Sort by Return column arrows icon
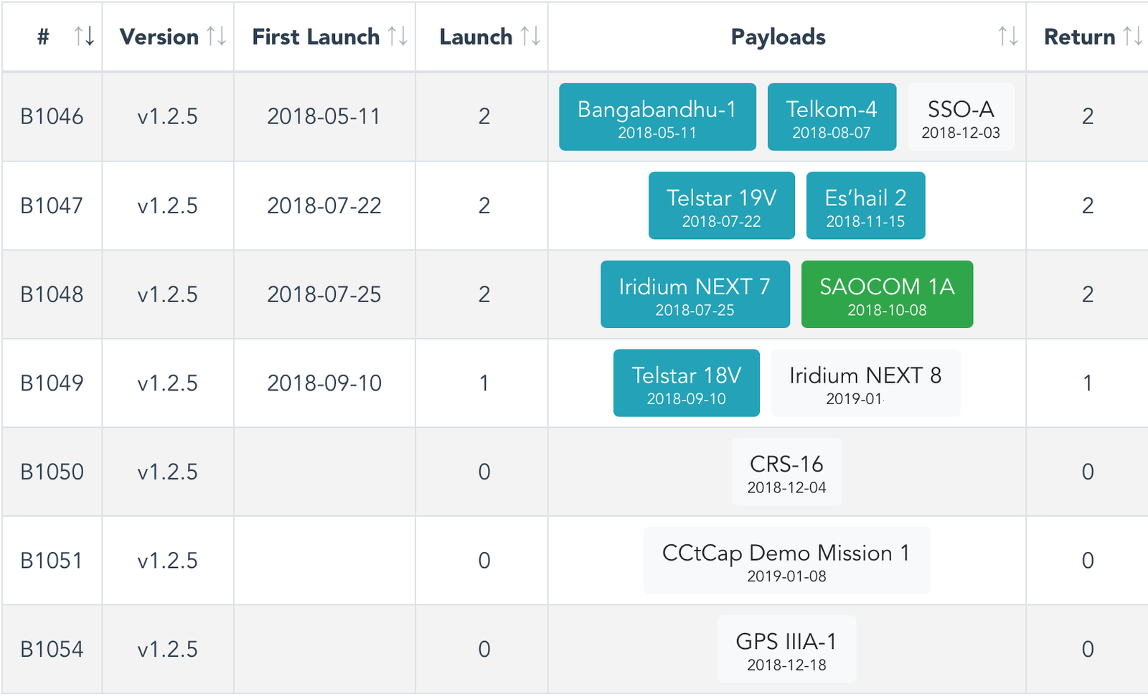 1132,37
